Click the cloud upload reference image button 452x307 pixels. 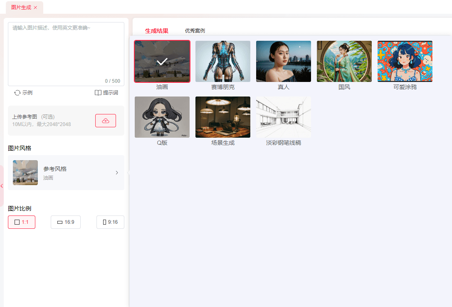106,121
